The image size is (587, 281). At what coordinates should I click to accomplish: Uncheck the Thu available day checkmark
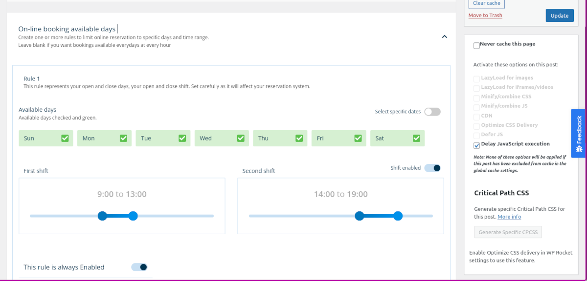(x=299, y=138)
